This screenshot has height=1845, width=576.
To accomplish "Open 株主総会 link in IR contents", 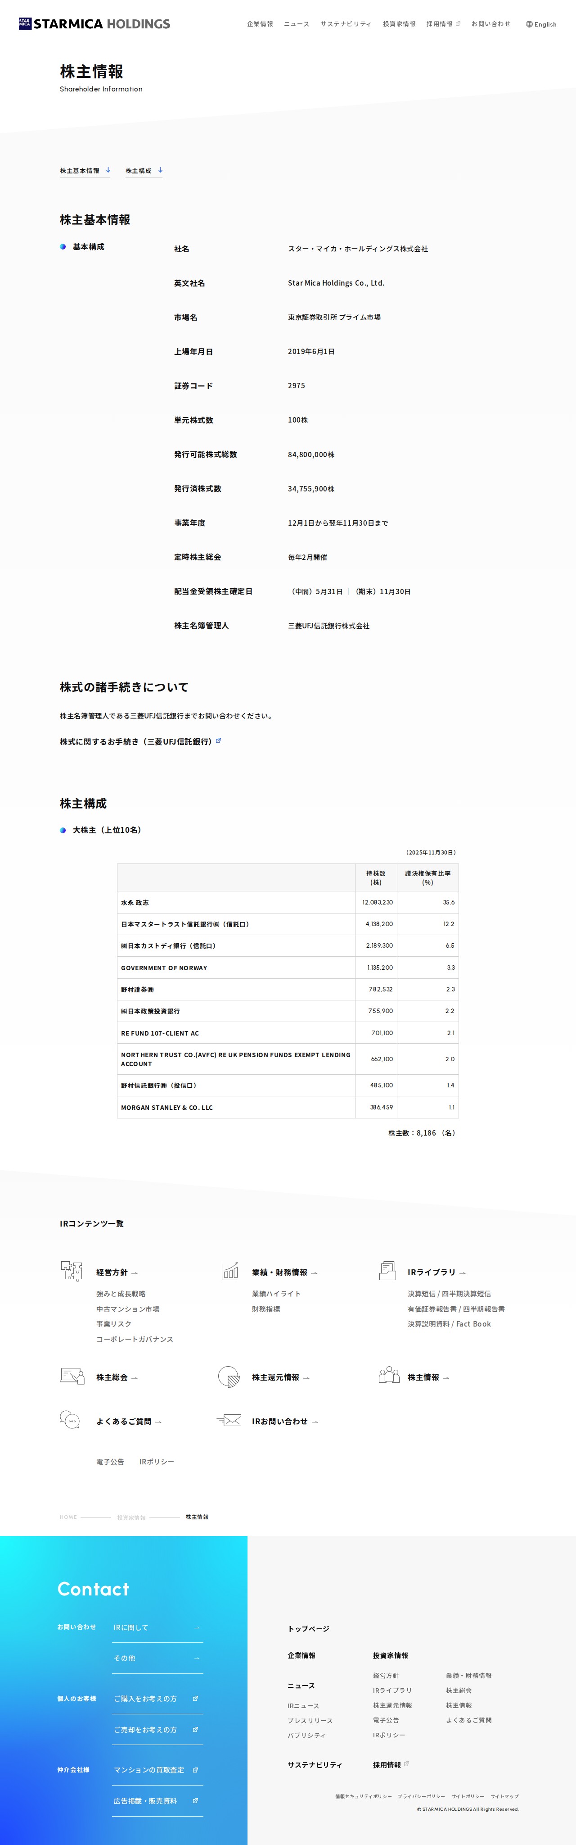I will tap(117, 1377).
